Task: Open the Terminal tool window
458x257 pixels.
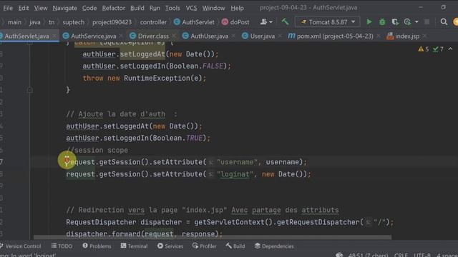Action: 134,246
